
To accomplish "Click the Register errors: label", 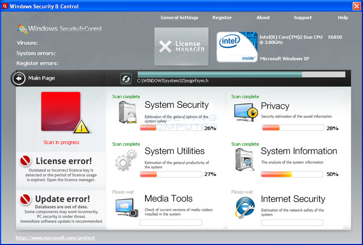I will 37,63.
